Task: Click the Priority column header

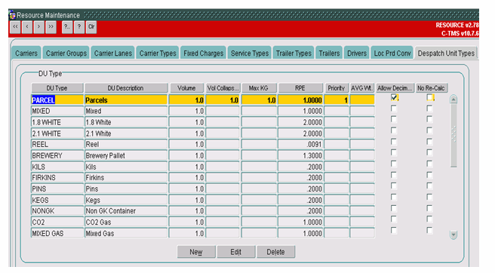Action: (x=337, y=88)
